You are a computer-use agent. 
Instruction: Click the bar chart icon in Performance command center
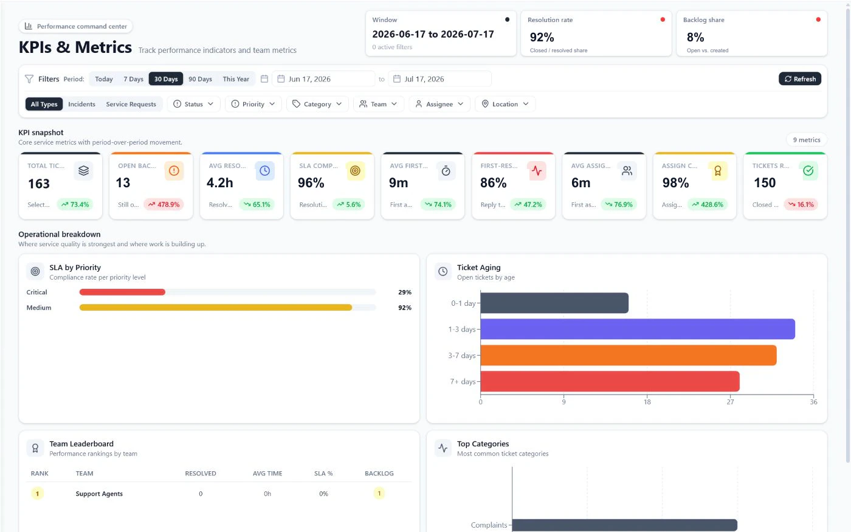[x=29, y=26]
